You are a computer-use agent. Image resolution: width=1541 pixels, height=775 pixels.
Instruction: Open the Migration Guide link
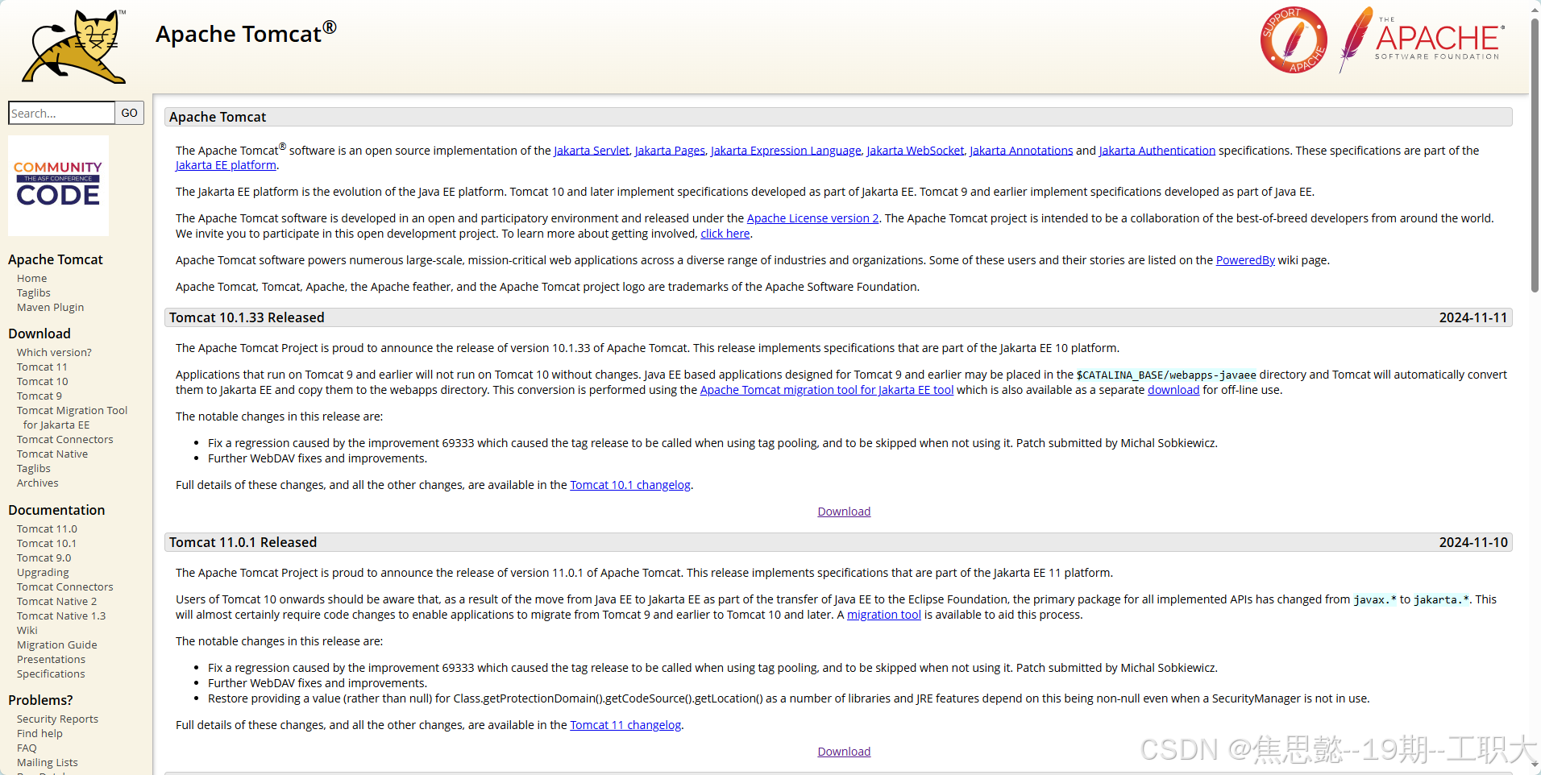click(56, 644)
